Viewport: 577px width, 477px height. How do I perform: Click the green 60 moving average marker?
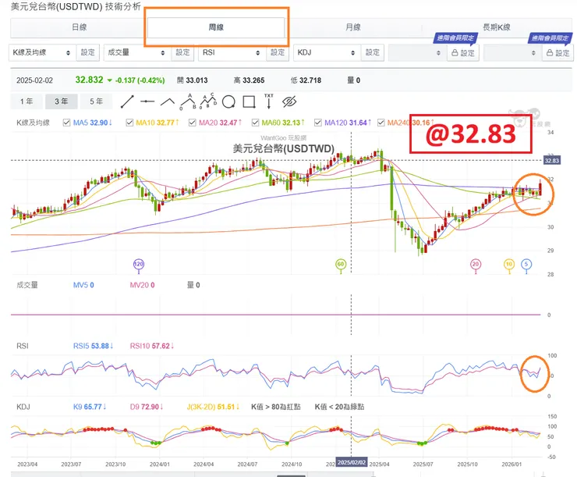[341, 264]
